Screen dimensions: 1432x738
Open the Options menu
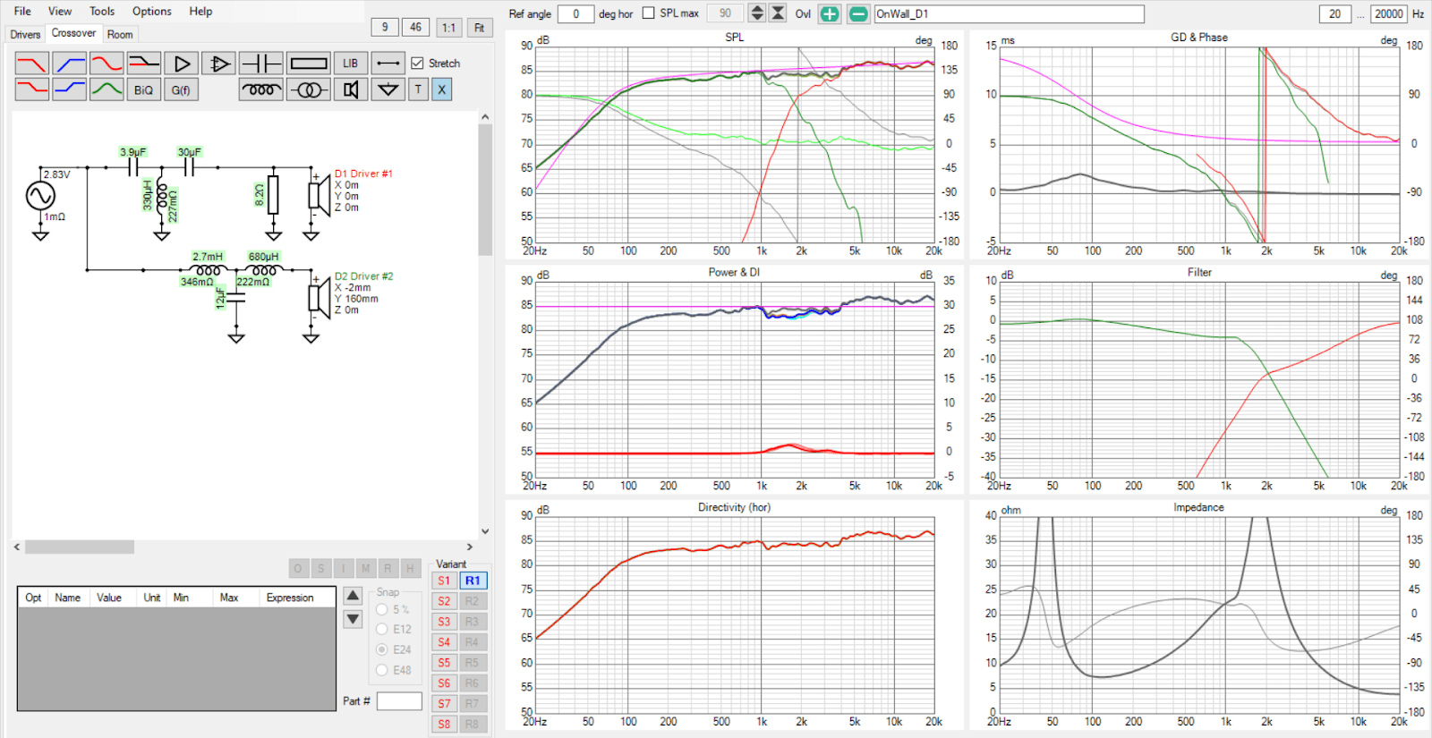tap(152, 12)
